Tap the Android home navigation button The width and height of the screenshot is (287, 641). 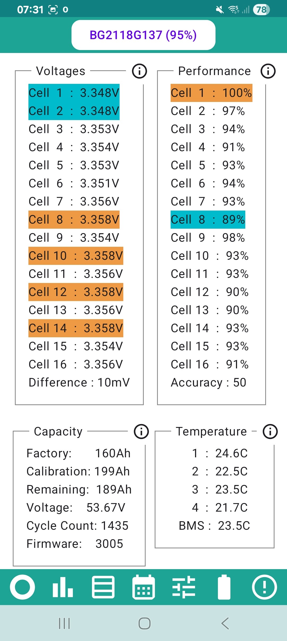[x=145, y=623]
